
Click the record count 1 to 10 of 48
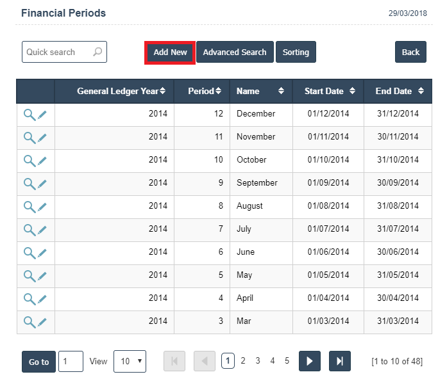tap(397, 361)
